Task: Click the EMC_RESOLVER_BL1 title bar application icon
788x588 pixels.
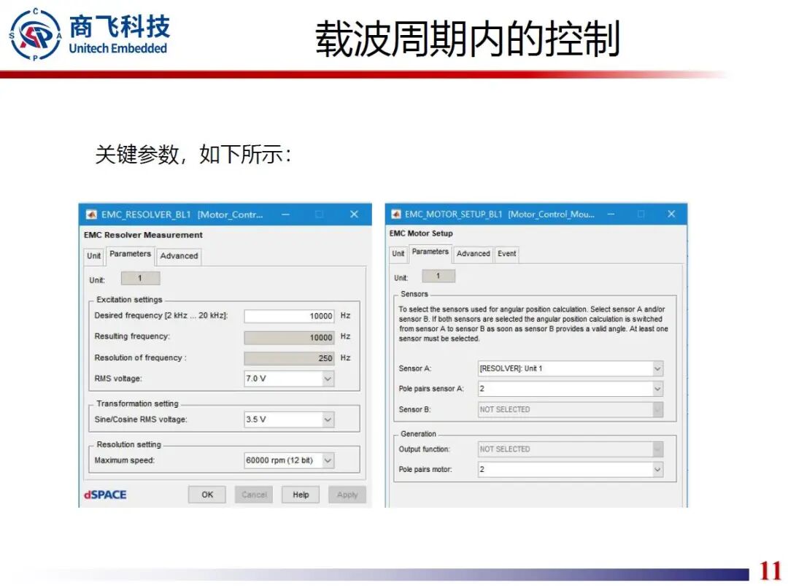Action: [x=92, y=214]
